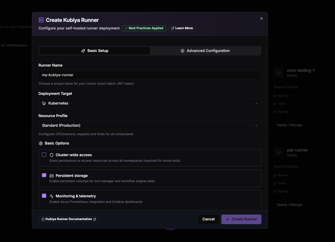Open the Deployment Target dropdown
The height and width of the screenshot is (242, 335).
click(150, 103)
